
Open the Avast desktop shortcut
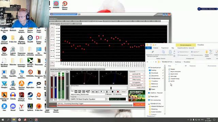21,85
